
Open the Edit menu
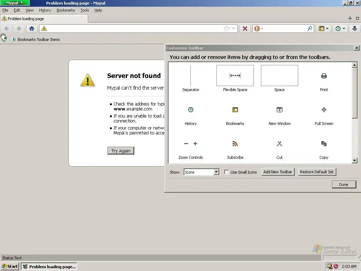pos(17,10)
